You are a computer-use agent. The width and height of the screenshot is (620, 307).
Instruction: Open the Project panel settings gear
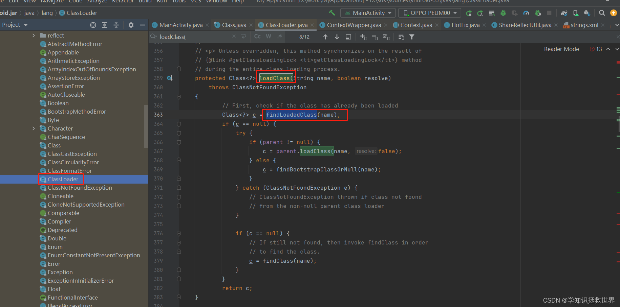click(x=131, y=25)
